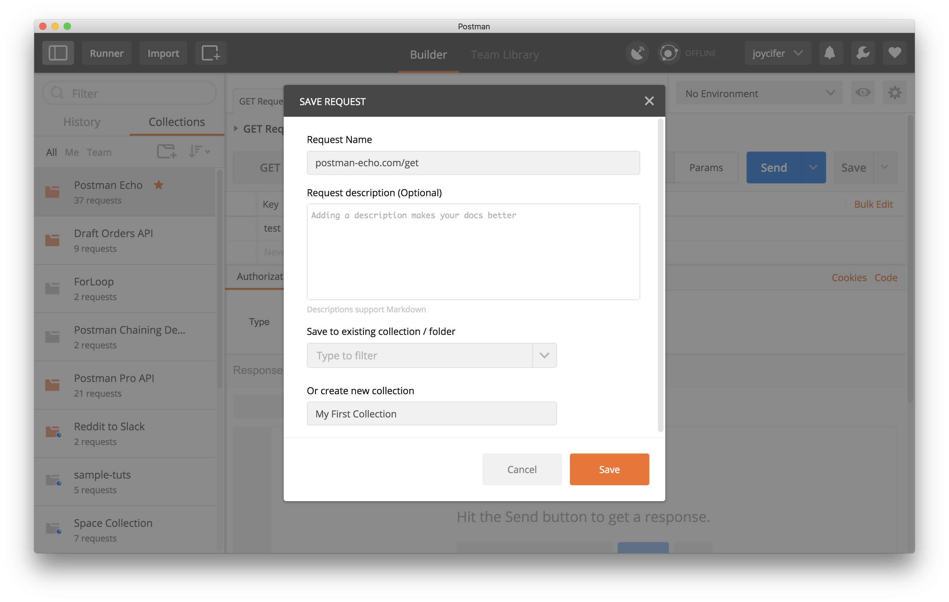Select the GET Reque request tab
The image size is (949, 602).
click(x=259, y=101)
